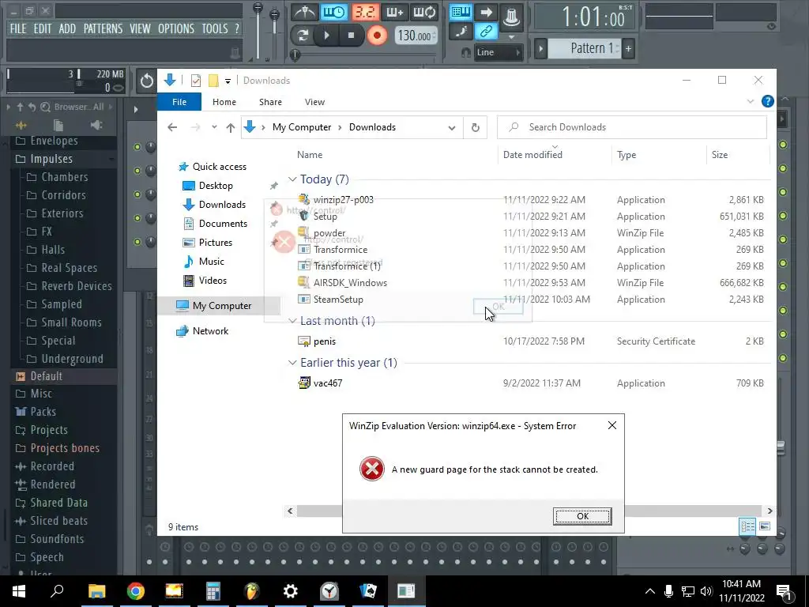809x607 pixels.
Task: Select AIRSDK_Windows file in Downloads
Action: click(350, 283)
